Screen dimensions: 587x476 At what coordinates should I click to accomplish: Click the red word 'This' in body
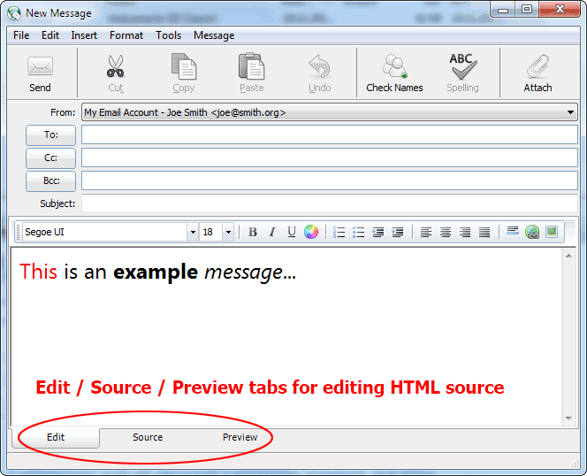tap(38, 272)
